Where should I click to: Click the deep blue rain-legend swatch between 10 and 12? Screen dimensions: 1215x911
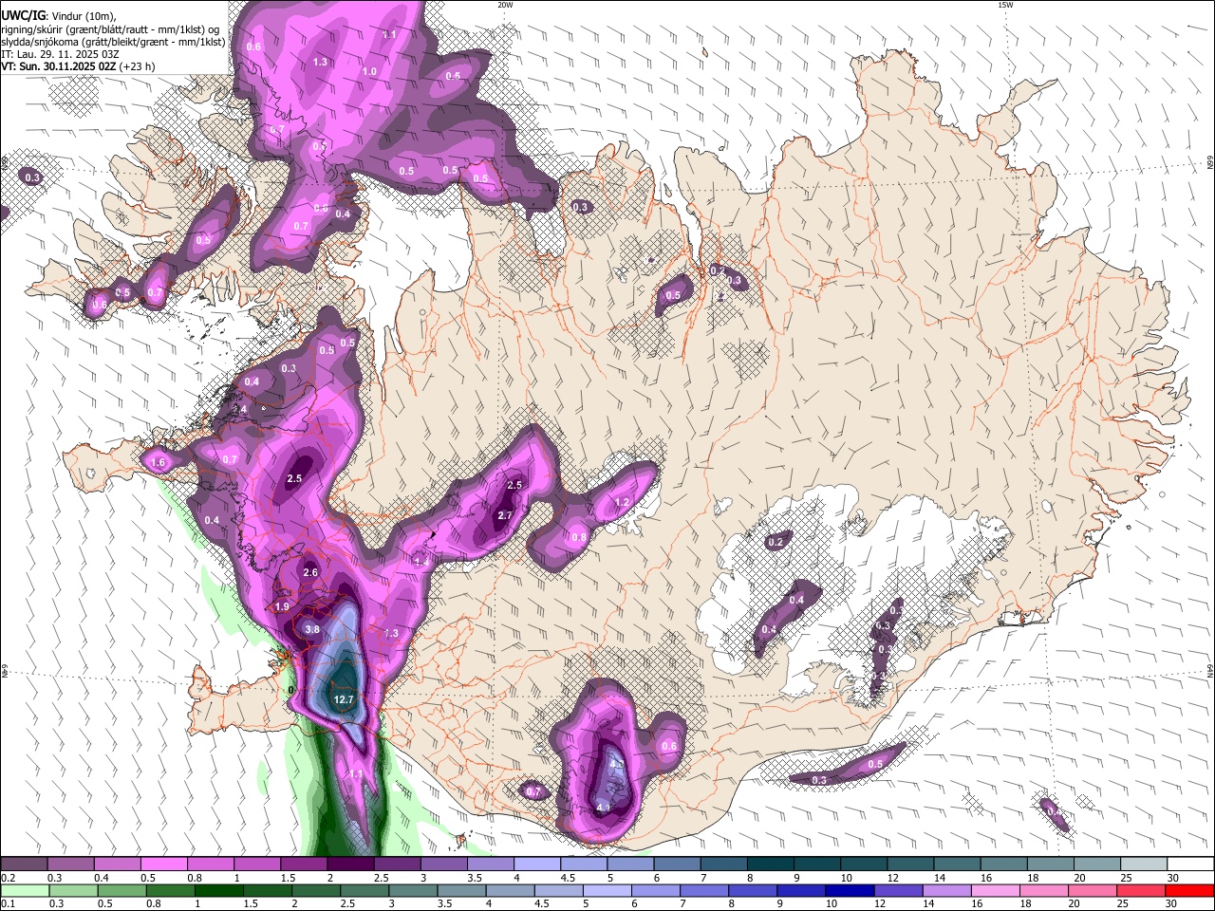pos(848,890)
